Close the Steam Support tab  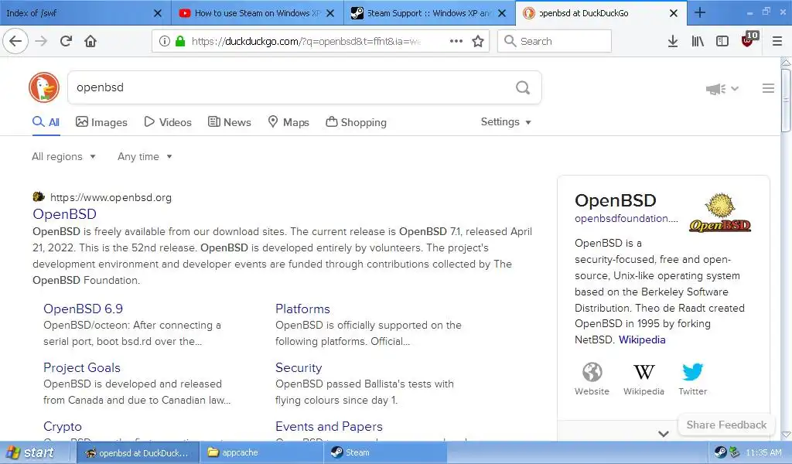click(x=502, y=13)
